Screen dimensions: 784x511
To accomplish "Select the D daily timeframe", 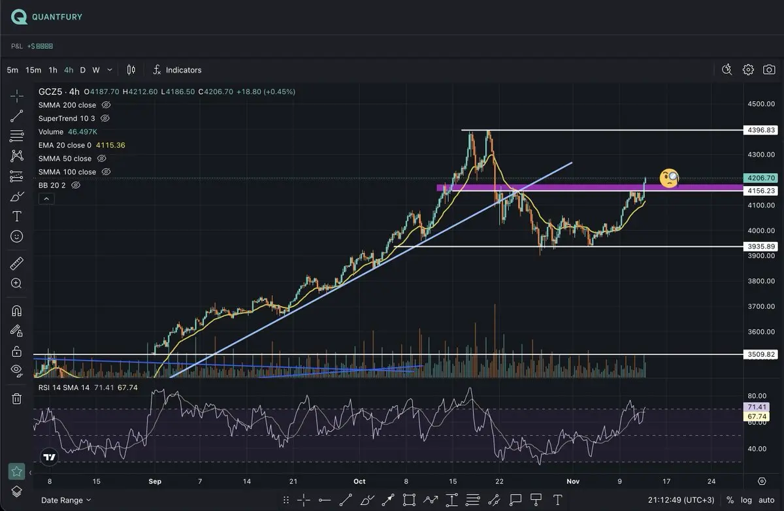I will [x=83, y=70].
